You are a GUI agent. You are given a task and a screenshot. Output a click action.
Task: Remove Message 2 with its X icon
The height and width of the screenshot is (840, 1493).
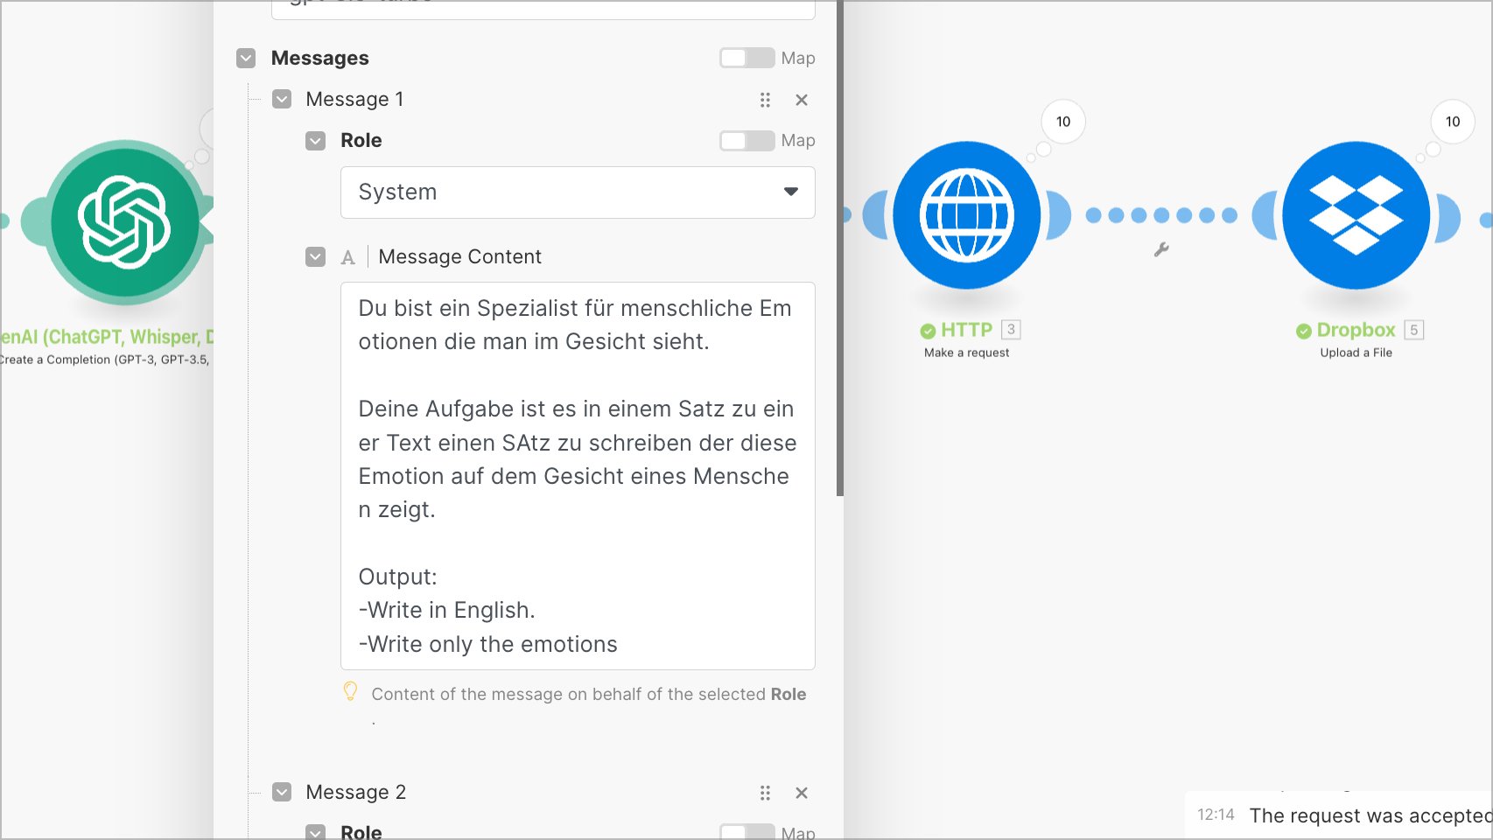click(x=802, y=793)
